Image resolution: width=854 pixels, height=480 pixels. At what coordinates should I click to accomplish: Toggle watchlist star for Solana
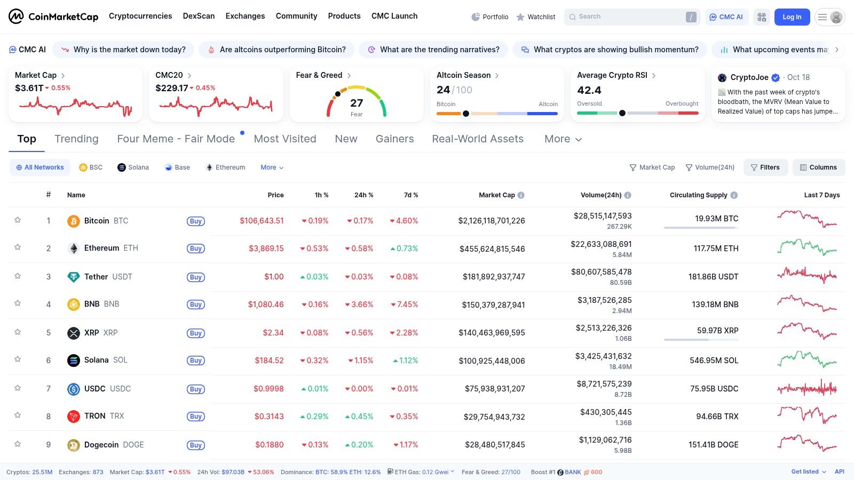tap(18, 359)
